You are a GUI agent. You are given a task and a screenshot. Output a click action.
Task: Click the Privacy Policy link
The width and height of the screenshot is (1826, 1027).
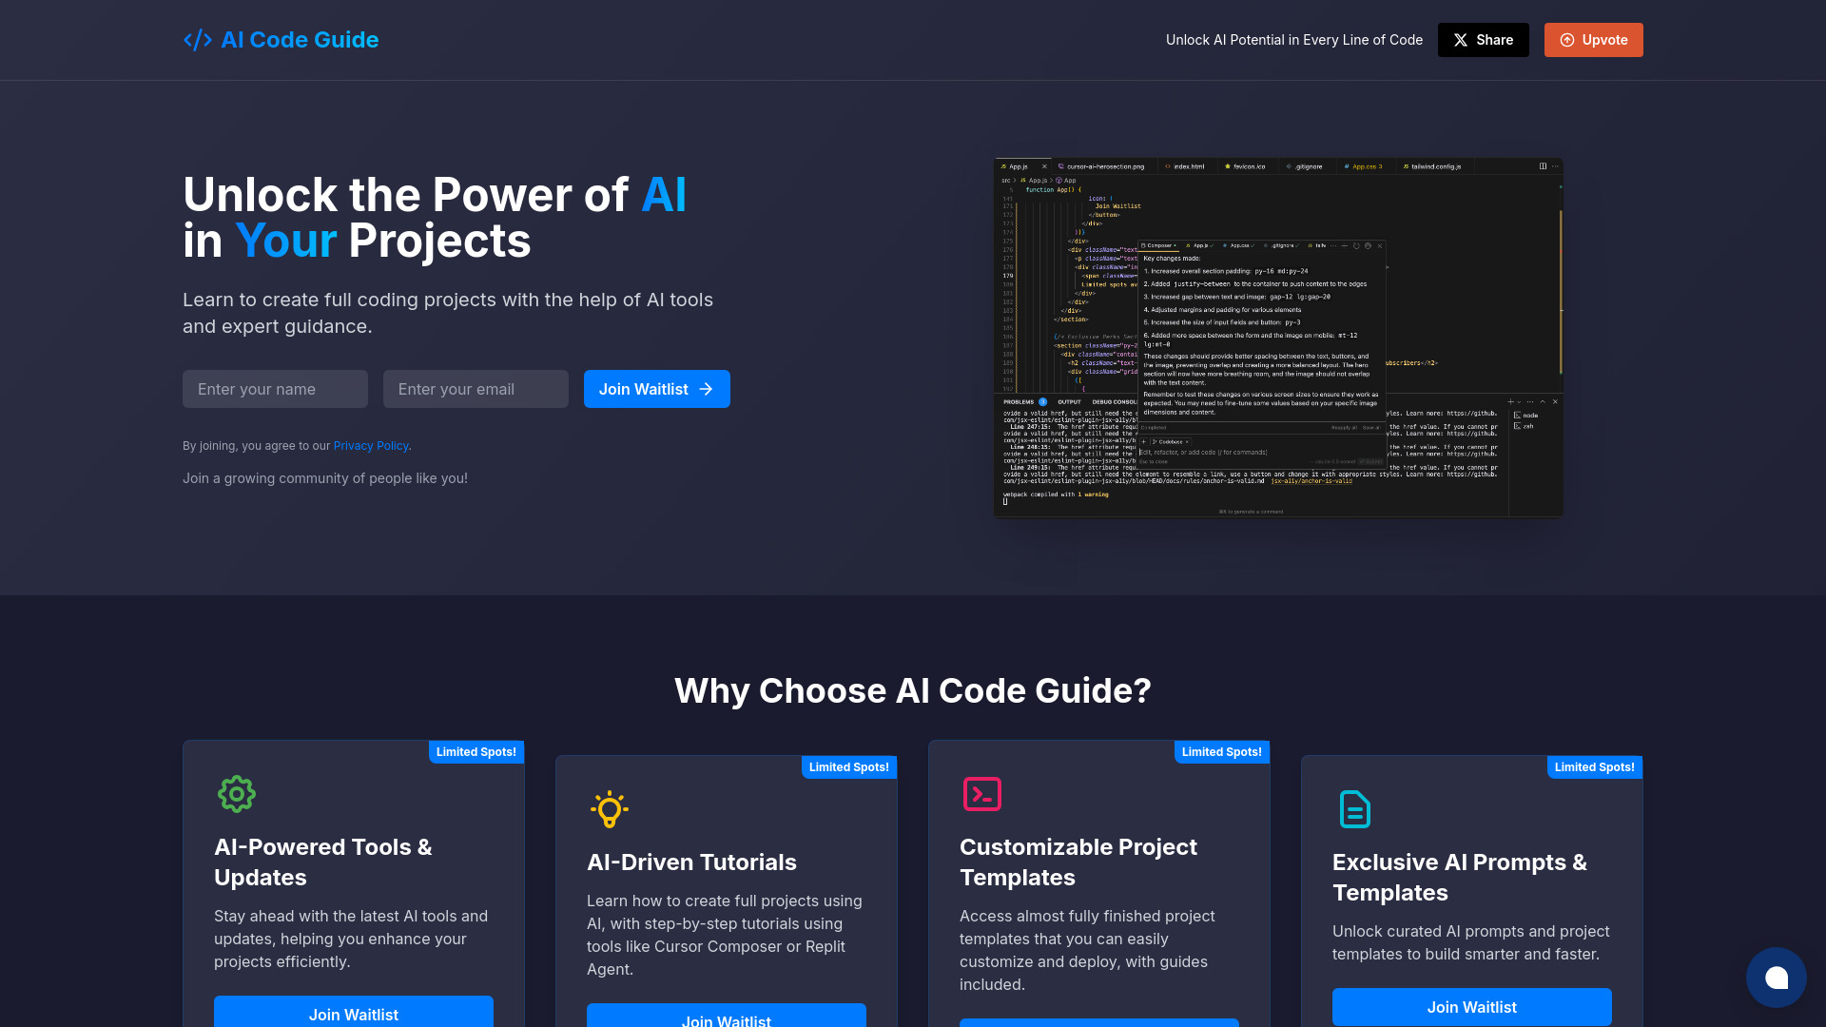(x=370, y=445)
